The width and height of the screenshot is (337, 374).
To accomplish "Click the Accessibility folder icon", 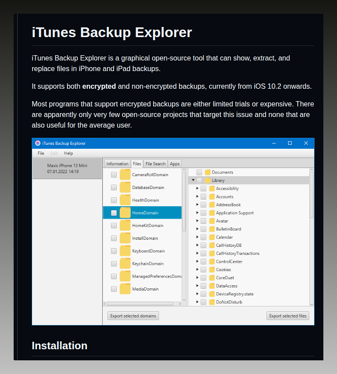I will [212, 189].
